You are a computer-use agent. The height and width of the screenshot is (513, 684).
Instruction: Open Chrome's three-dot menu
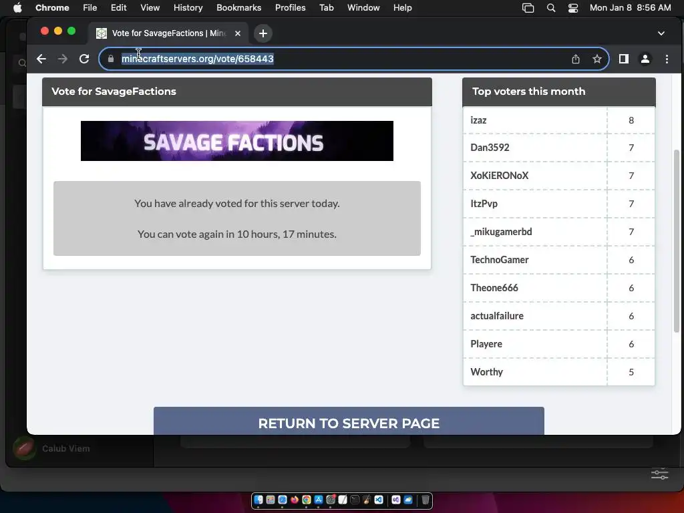click(667, 59)
